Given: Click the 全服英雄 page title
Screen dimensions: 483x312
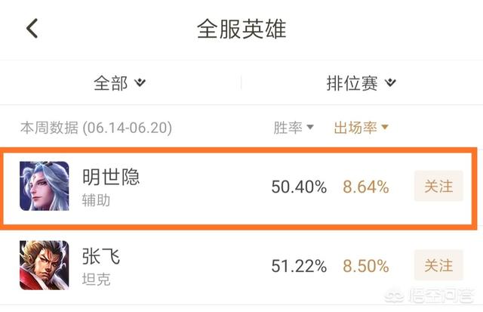Looking at the screenshot, I should tap(241, 29).
